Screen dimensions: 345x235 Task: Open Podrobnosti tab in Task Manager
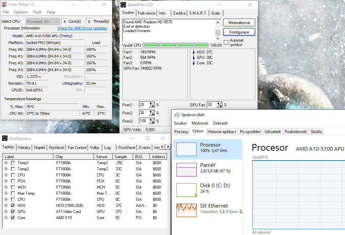(296, 132)
